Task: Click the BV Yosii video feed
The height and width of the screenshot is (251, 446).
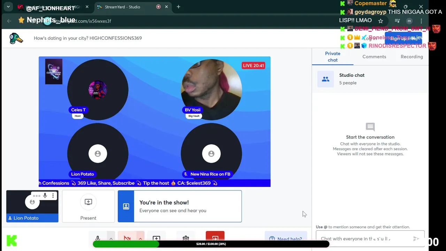Action: [211, 89]
